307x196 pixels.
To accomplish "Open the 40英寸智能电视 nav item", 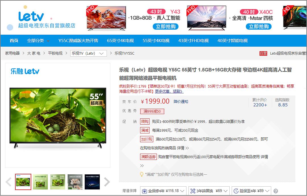I will [233, 41].
